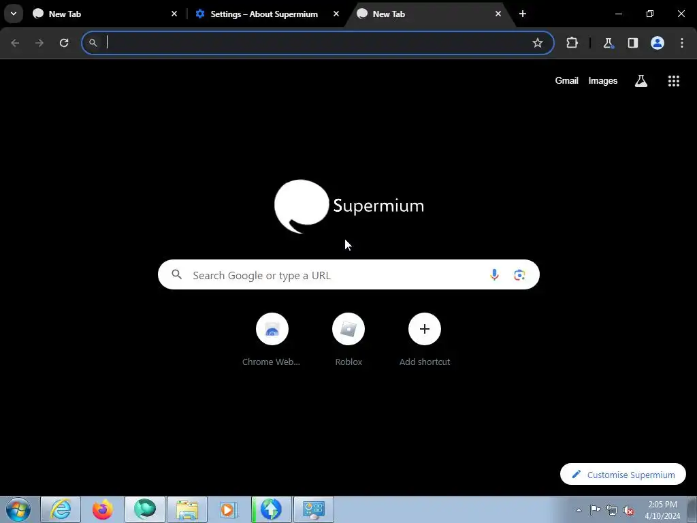The image size is (697, 523).
Task: Search by image with Lens icon
Action: (519, 275)
